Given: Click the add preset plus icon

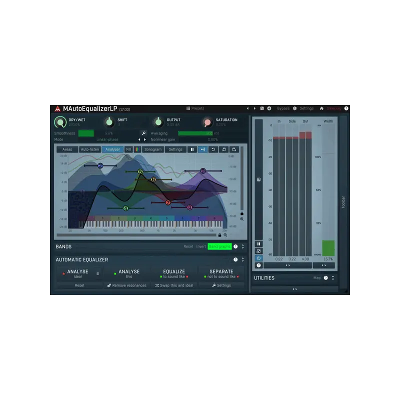Looking at the screenshot, I should click(269, 108).
